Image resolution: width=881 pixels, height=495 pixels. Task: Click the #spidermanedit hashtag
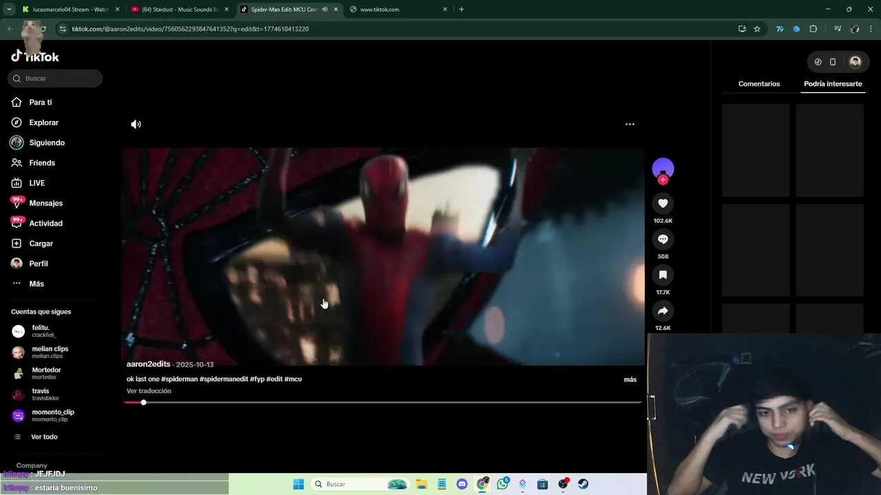click(224, 379)
